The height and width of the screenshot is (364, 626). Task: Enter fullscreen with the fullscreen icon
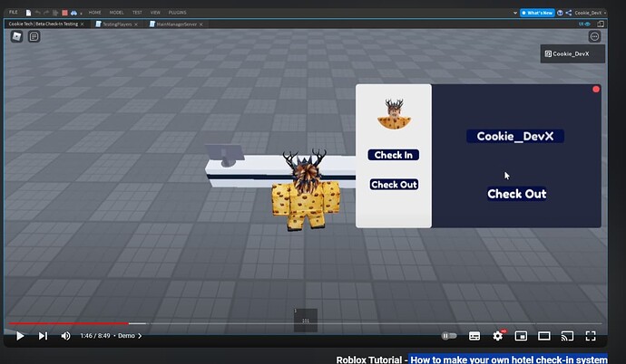click(x=591, y=336)
